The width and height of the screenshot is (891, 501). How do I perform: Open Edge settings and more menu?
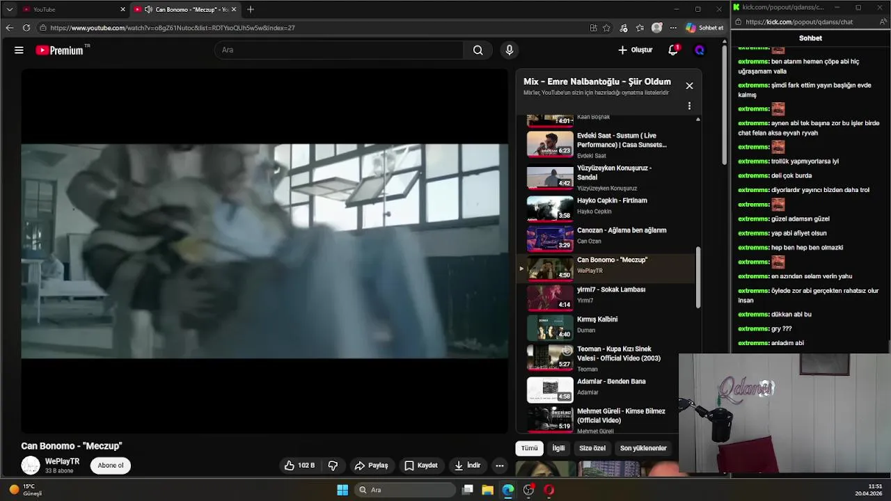pyautogui.click(x=673, y=28)
